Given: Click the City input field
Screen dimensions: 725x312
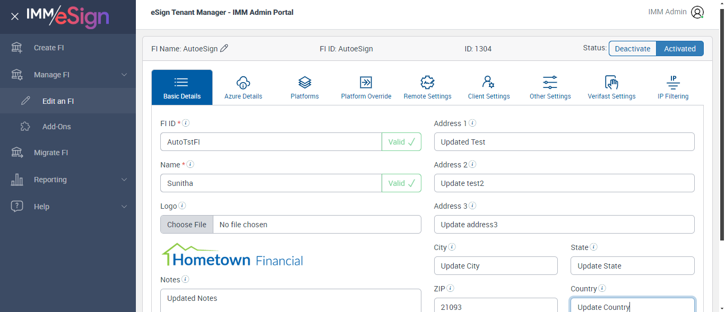Looking at the screenshot, I should point(496,266).
